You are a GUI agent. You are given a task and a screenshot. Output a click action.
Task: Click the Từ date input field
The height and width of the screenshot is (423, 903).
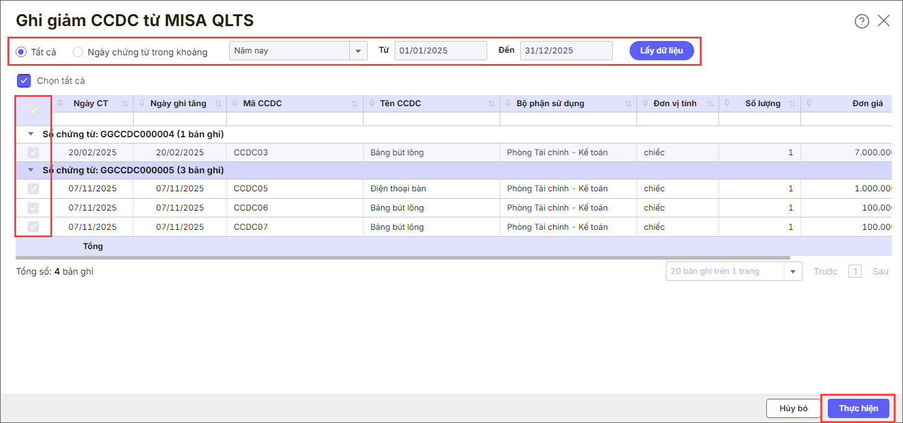click(440, 51)
